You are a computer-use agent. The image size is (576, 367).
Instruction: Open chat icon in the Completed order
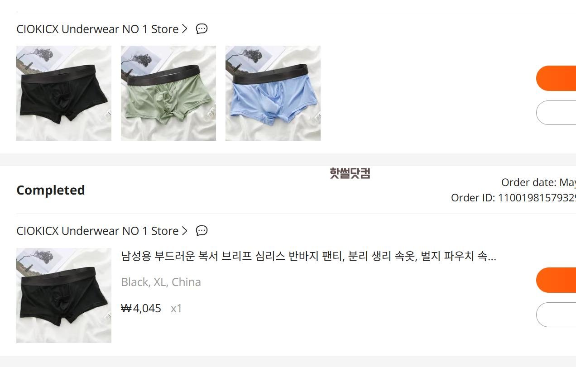(202, 231)
